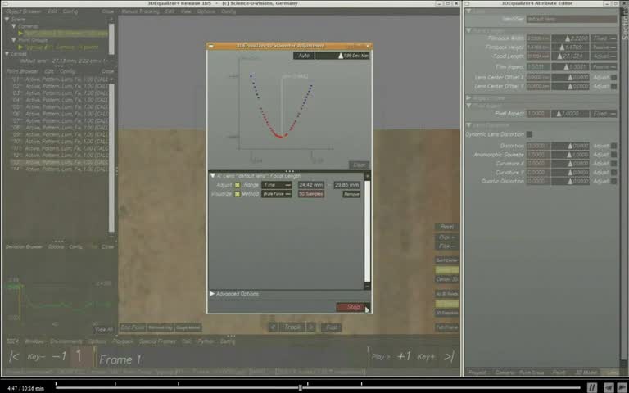Select point 01 row in Point Browser
The width and height of the screenshot is (629, 393).
[59, 79]
